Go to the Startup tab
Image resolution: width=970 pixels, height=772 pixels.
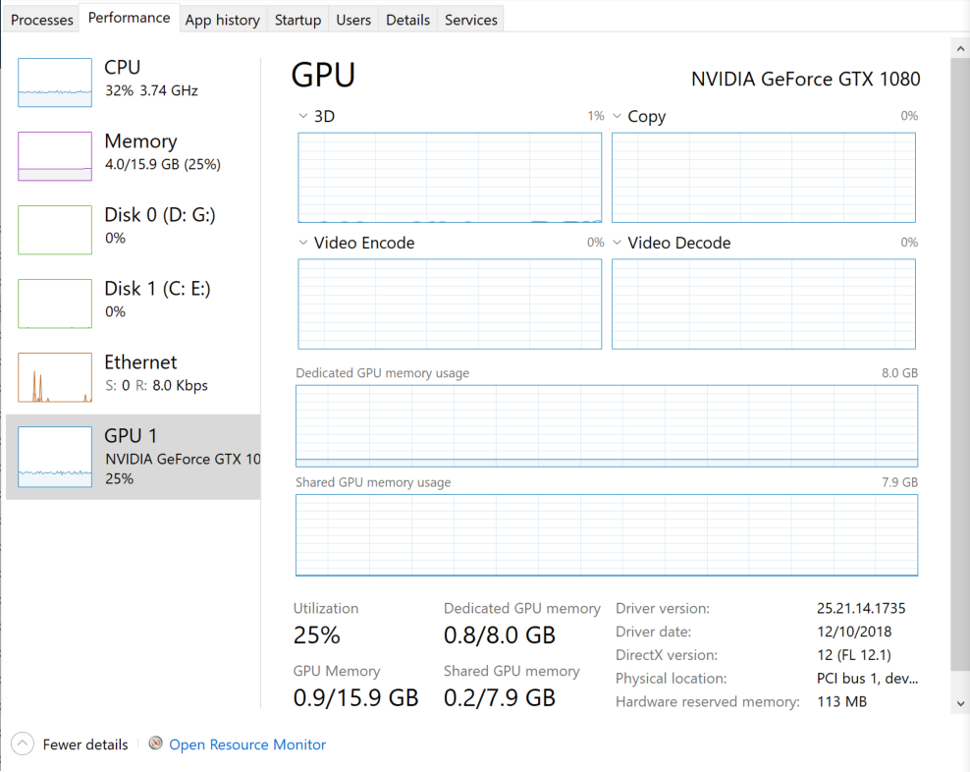point(297,20)
